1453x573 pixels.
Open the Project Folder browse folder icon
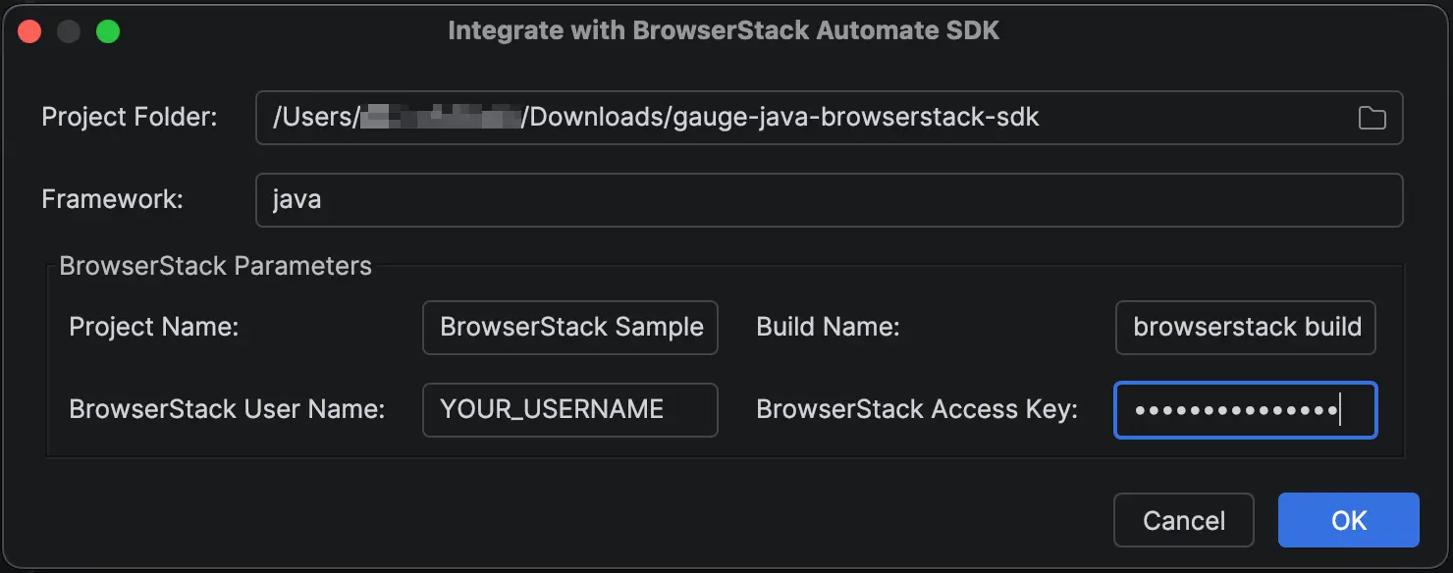coord(1372,118)
